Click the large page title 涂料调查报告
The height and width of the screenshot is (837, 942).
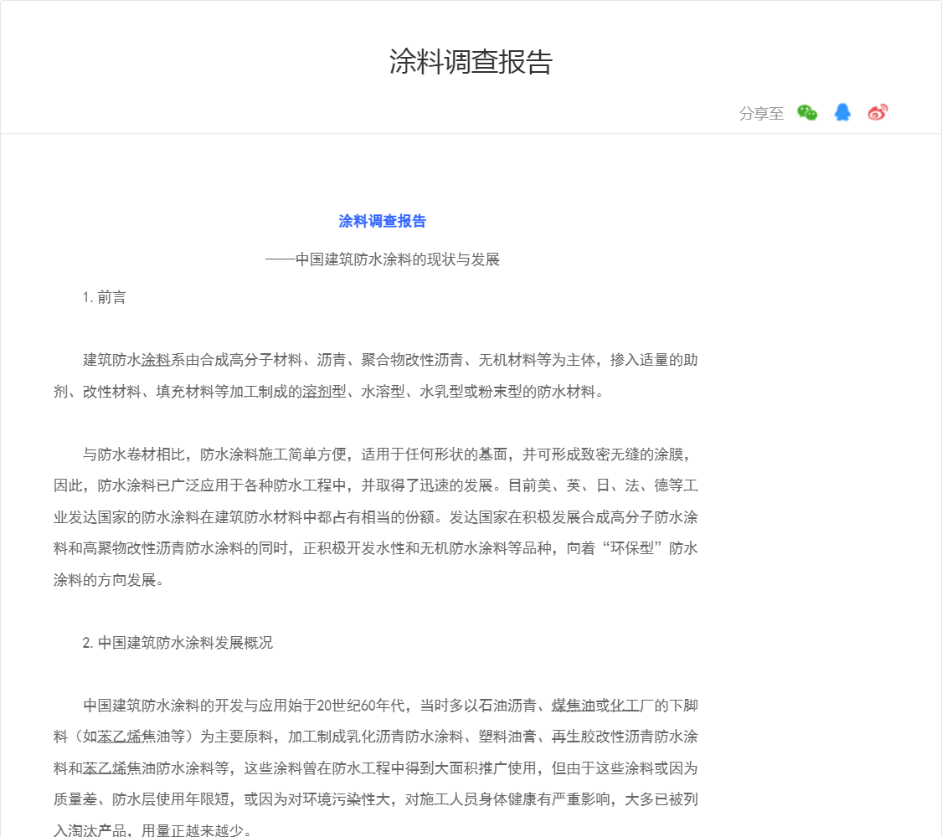click(x=471, y=62)
